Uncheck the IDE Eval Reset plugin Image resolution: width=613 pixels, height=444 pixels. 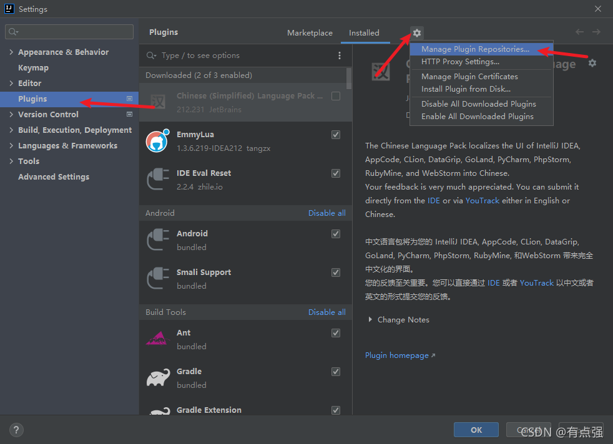tap(335, 173)
